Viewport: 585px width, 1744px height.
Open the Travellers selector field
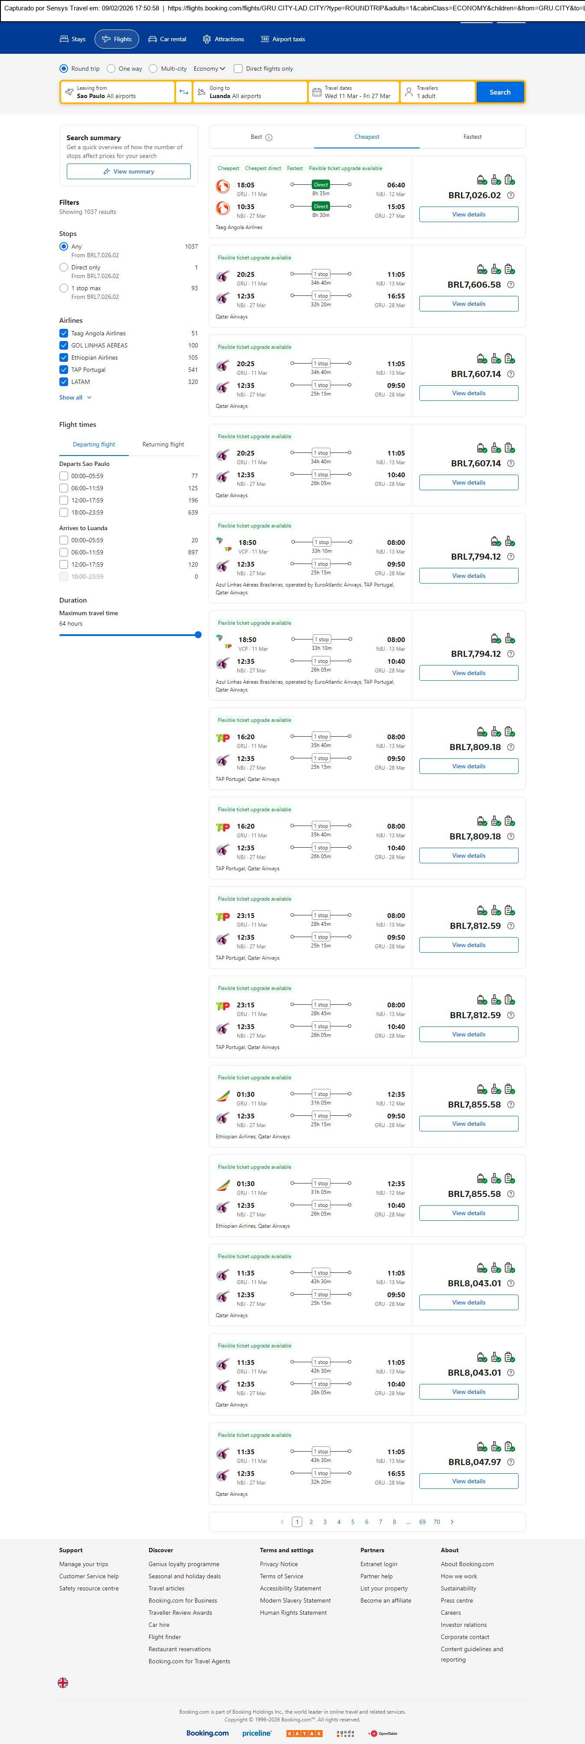click(x=437, y=92)
